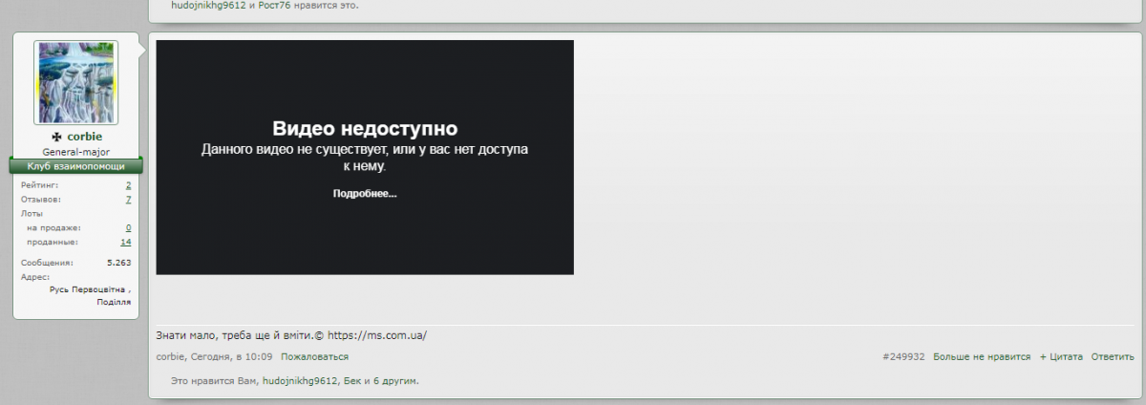Viewport: 1146px width, 405px height.
Task: Unlike the post via Больше не нравится
Action: pos(982,356)
